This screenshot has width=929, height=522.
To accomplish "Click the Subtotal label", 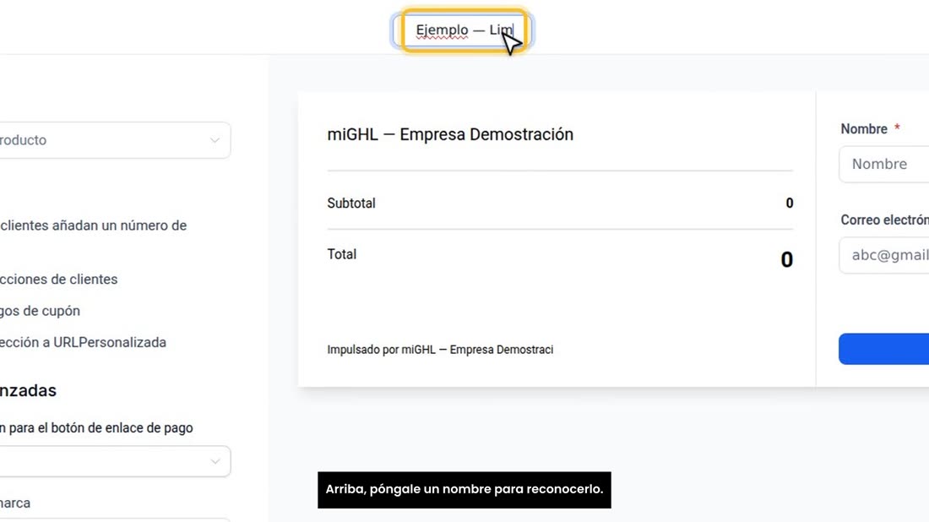I will tap(351, 204).
